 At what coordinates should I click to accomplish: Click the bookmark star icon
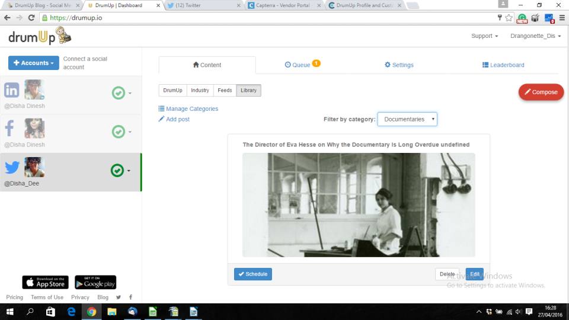509,18
